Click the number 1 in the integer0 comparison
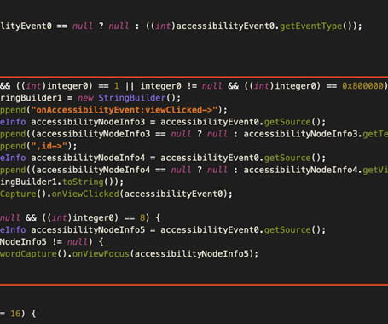The width and height of the screenshot is (388, 324). [116, 86]
